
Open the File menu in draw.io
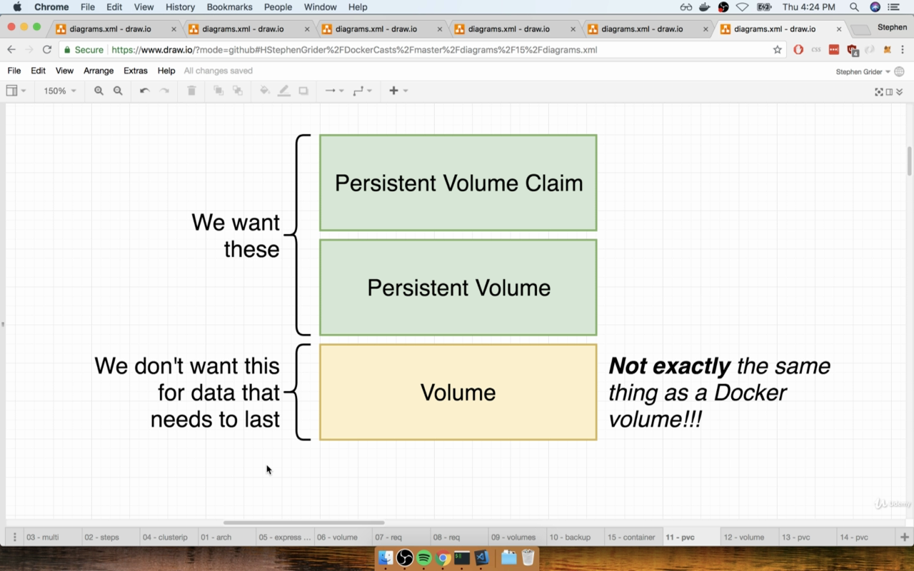coord(14,71)
